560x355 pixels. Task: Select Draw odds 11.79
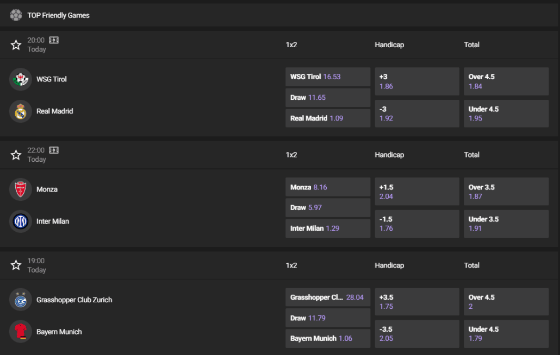pos(328,318)
